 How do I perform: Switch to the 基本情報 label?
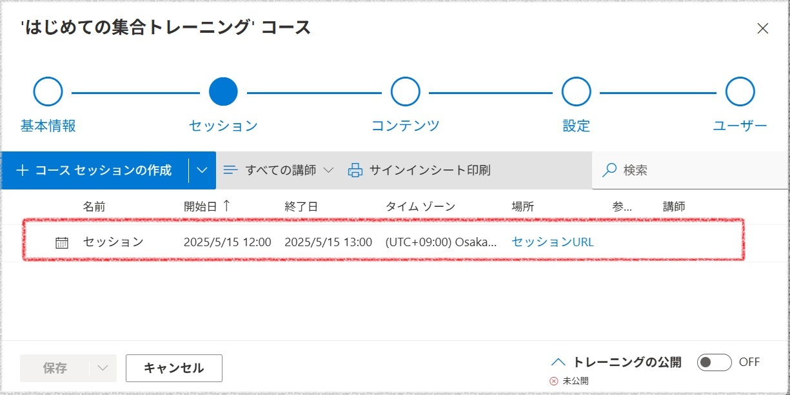pos(48,126)
